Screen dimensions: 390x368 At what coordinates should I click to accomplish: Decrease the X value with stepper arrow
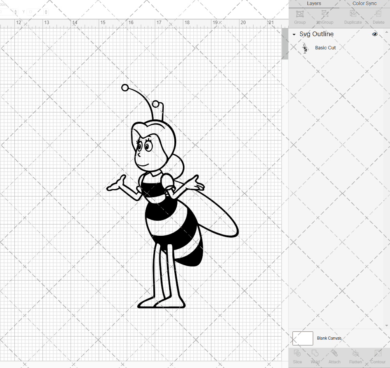click(x=16, y=13)
